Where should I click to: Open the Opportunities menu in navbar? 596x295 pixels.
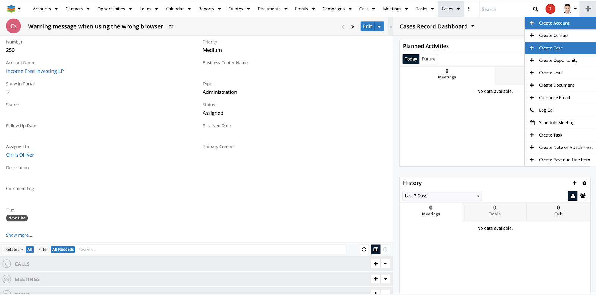(x=114, y=9)
